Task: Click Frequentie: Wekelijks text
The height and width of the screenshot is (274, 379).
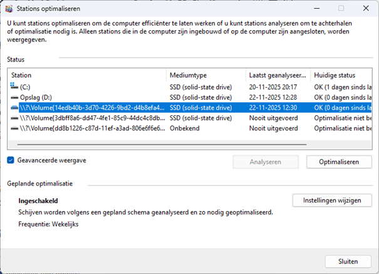Action: (x=48, y=224)
